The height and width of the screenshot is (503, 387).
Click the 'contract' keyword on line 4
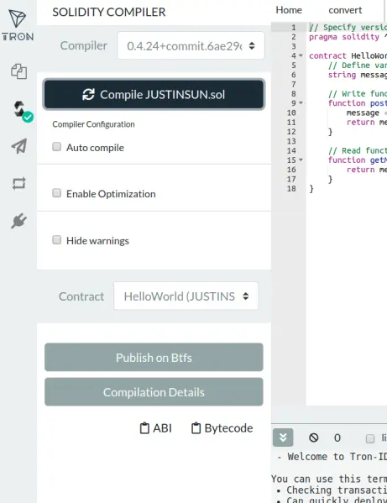pos(327,55)
